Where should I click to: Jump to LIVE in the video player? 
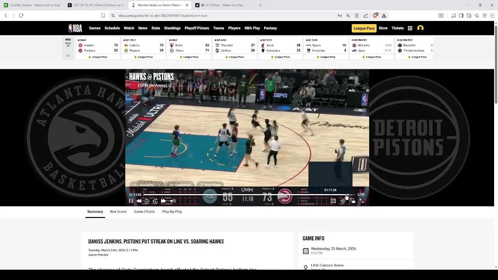(361, 194)
